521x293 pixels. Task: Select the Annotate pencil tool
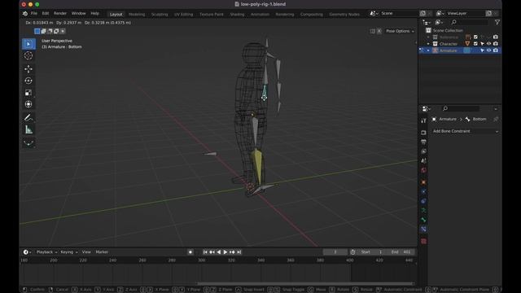point(28,117)
